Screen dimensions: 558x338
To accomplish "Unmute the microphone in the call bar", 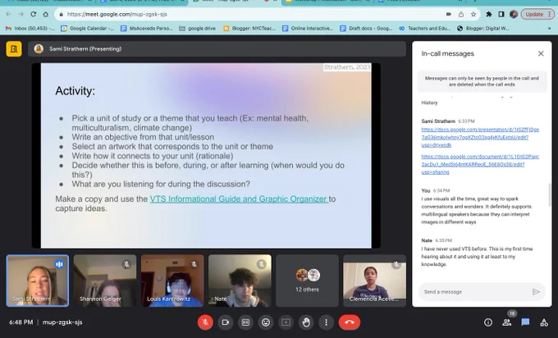I will click(205, 322).
